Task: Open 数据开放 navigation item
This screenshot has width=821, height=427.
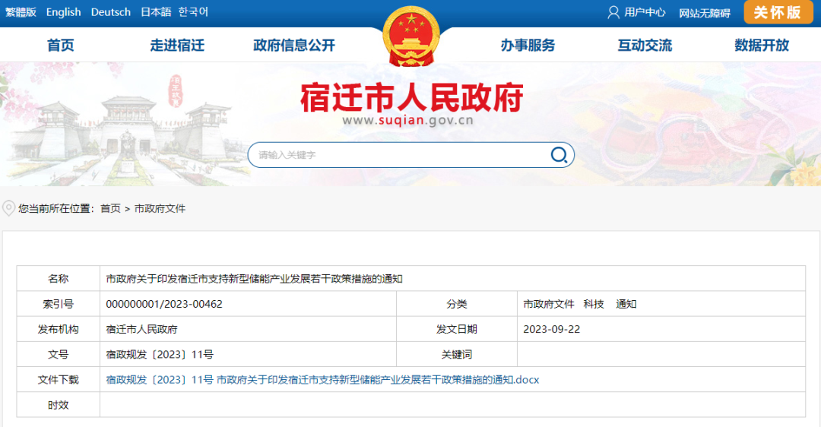Action: (x=762, y=46)
